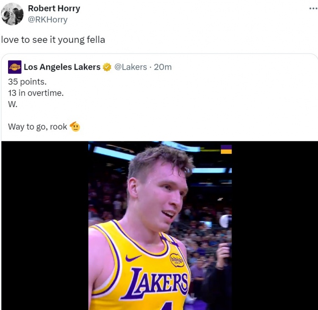Open the @Lakers handle in quoted tweet
The width and height of the screenshot is (318, 310).
pyautogui.click(x=131, y=67)
